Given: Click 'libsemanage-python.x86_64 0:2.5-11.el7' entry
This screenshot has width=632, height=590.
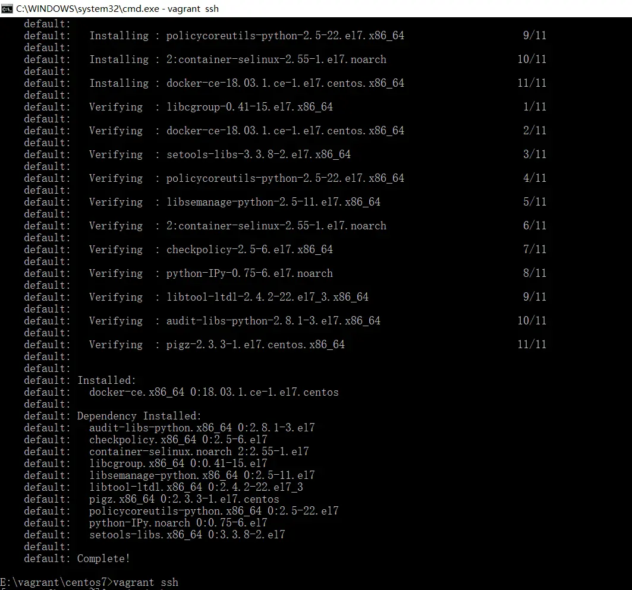Looking at the screenshot, I should click(202, 475).
